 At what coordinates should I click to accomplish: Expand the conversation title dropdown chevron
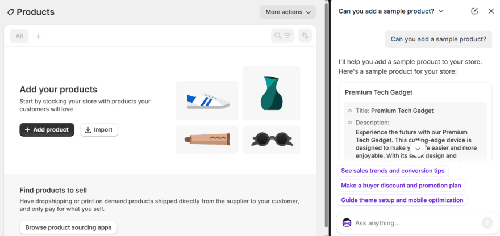[x=441, y=11]
